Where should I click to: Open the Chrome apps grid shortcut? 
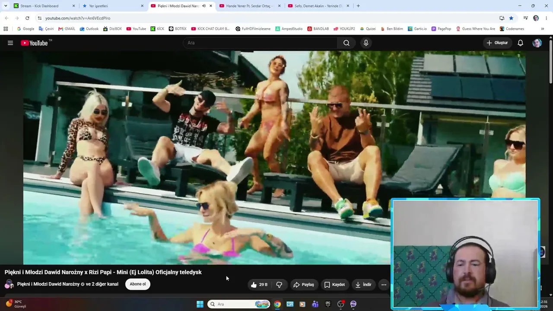(x=6, y=29)
